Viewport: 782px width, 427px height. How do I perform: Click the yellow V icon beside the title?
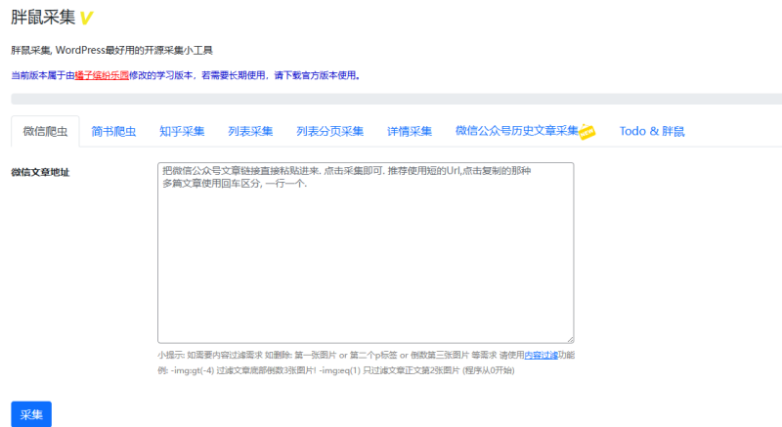click(x=86, y=18)
